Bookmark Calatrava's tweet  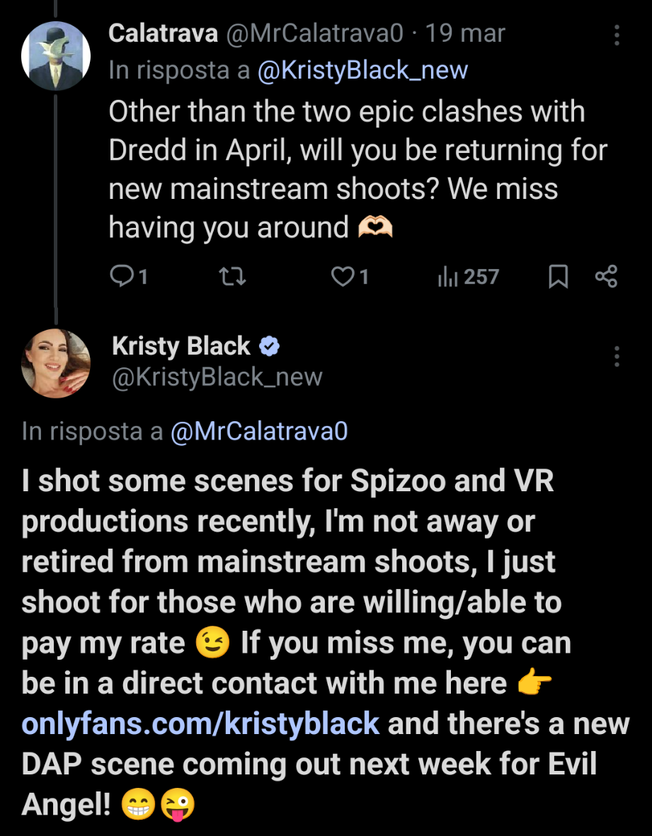pos(559,277)
